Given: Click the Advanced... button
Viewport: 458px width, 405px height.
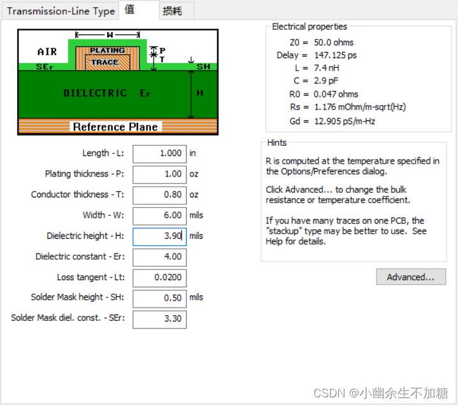Looking at the screenshot, I should tap(411, 277).
